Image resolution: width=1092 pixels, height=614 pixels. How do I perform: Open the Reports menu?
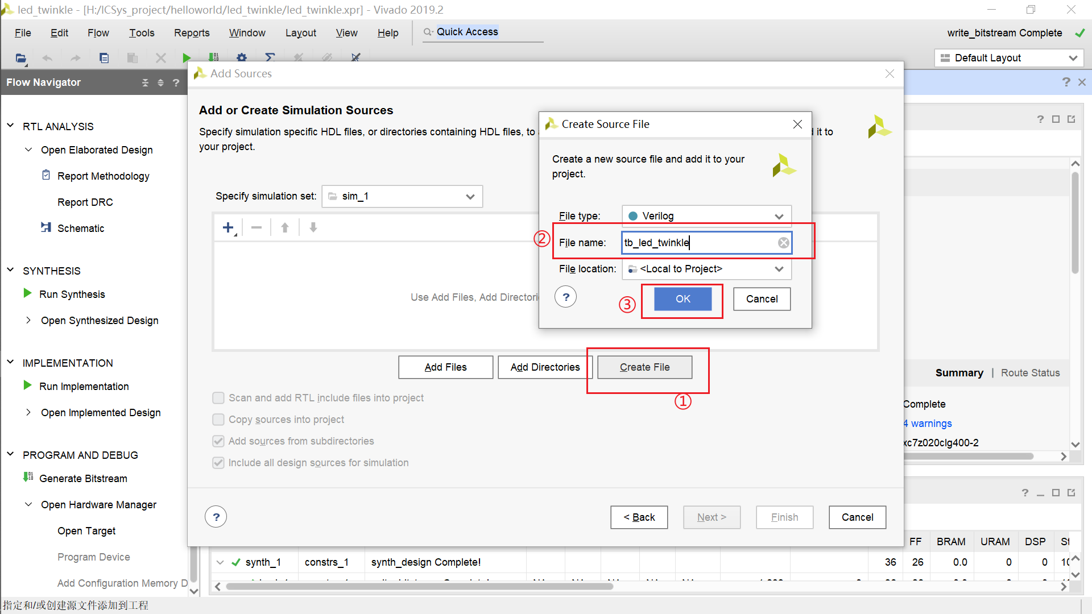point(192,33)
